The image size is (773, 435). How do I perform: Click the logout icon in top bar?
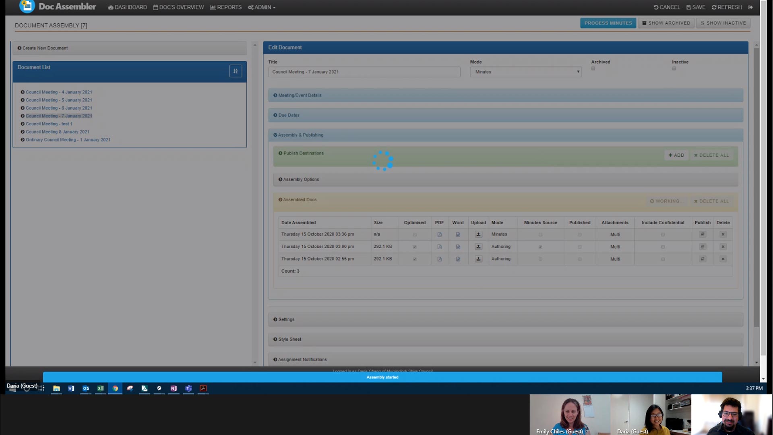click(750, 7)
